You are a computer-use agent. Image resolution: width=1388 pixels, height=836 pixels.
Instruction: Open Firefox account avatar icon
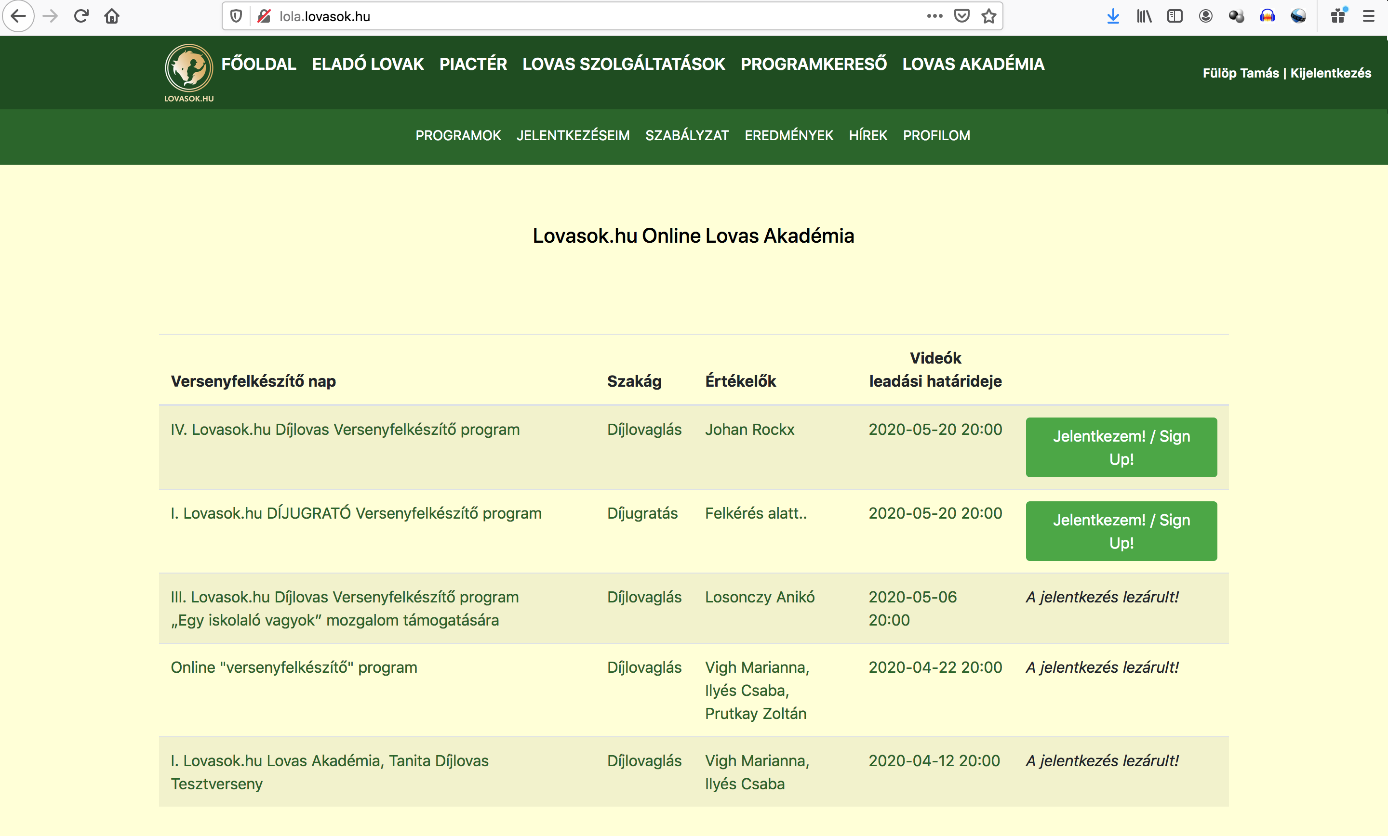point(1205,16)
